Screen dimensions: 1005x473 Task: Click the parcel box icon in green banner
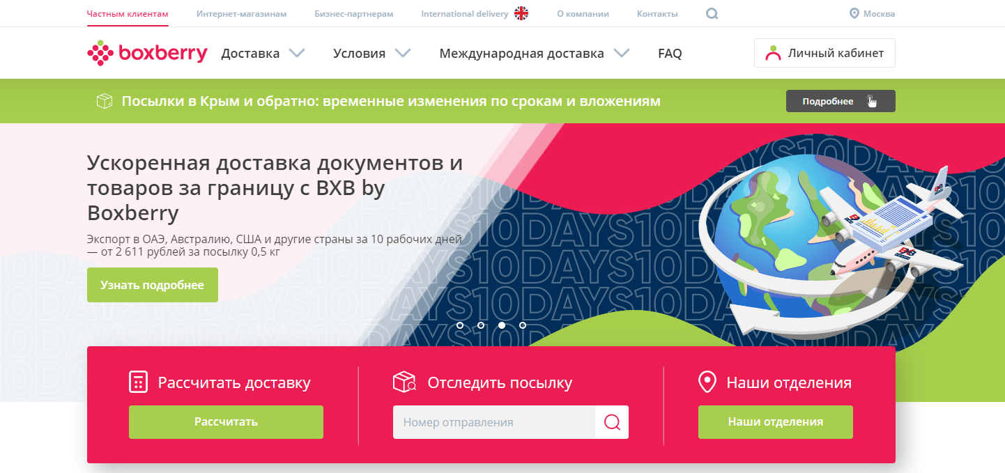(104, 101)
